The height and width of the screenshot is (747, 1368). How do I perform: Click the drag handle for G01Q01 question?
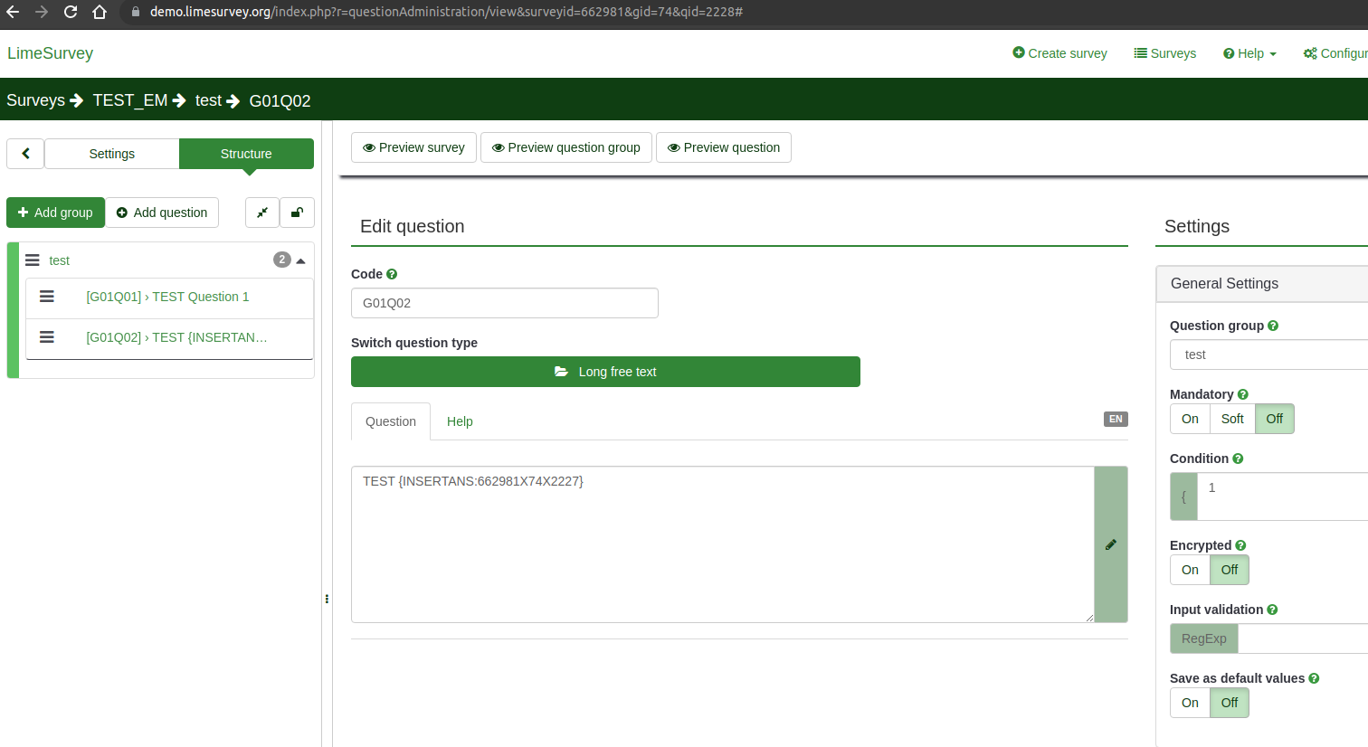click(x=47, y=297)
